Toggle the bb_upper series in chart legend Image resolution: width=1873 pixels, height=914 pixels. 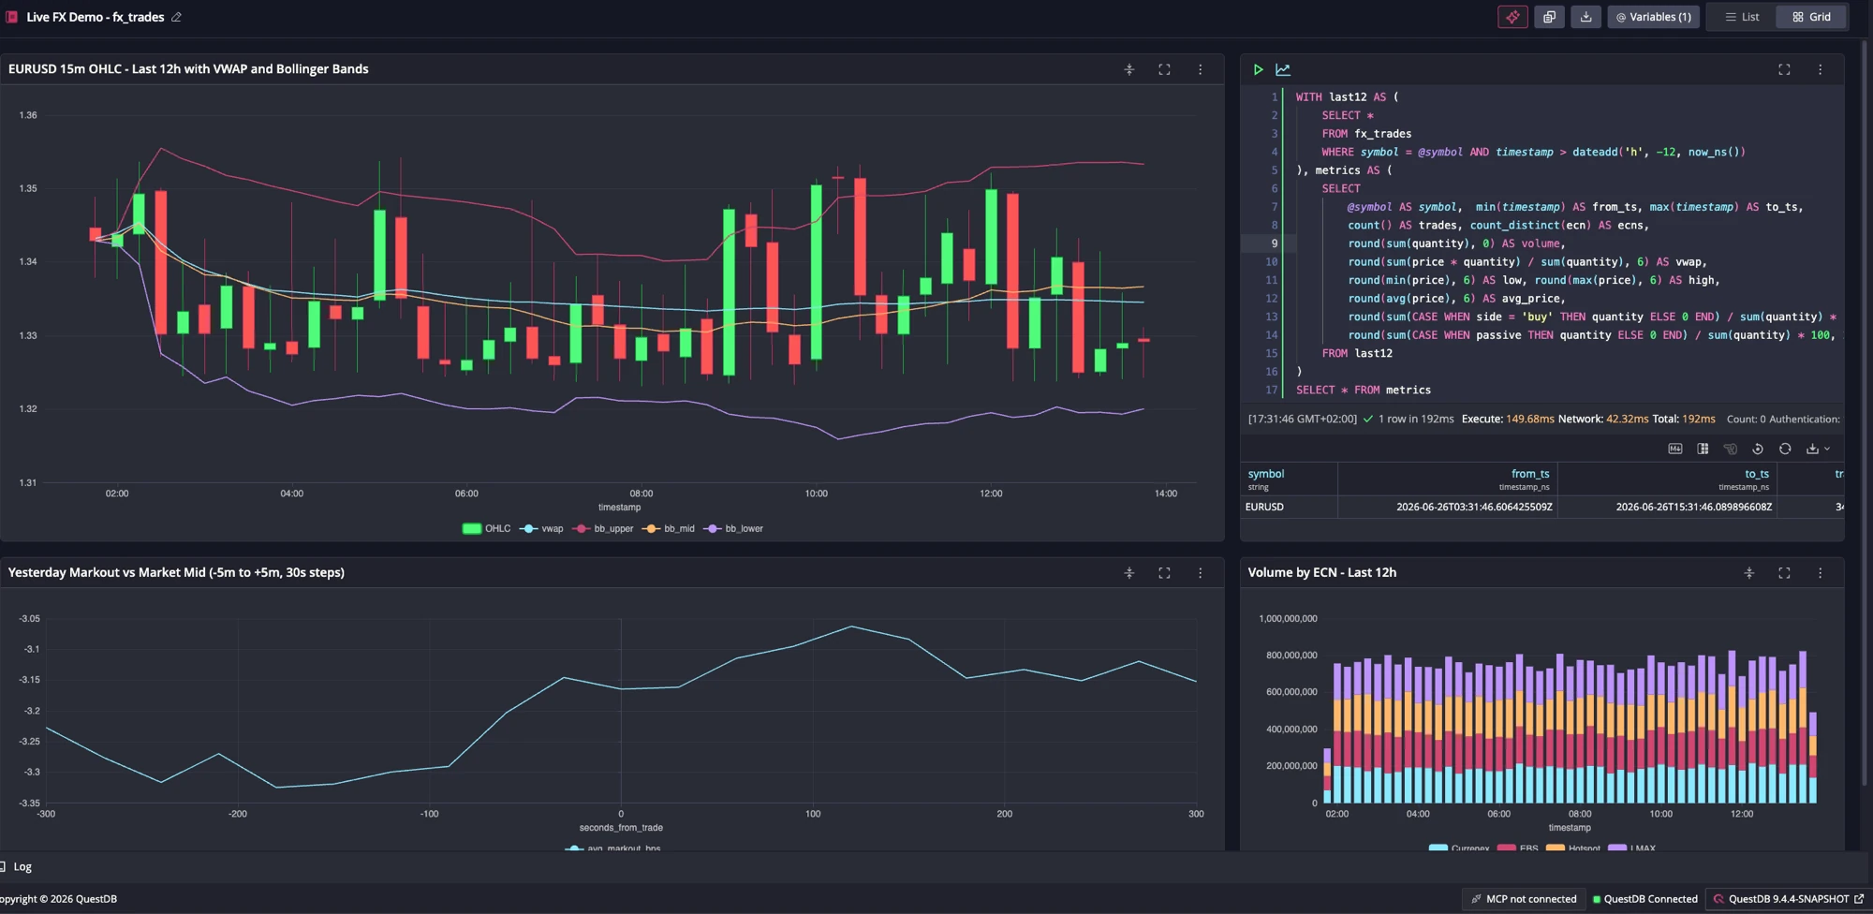pyautogui.click(x=602, y=529)
